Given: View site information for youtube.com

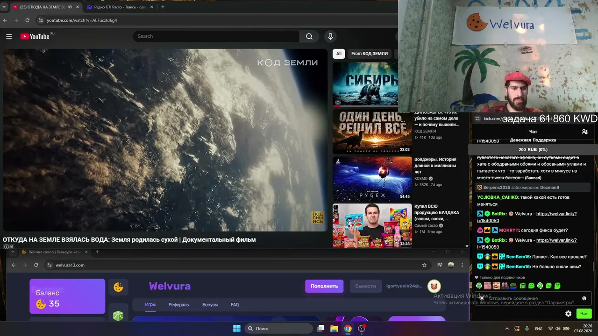Looking at the screenshot, I should click(x=41, y=21).
